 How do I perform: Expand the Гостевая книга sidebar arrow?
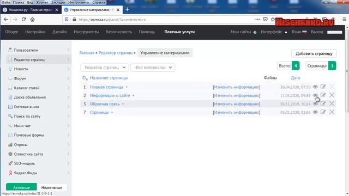pyautogui.click(x=68, y=107)
